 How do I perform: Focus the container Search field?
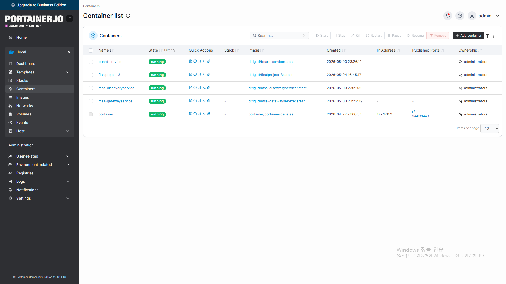[x=279, y=35]
